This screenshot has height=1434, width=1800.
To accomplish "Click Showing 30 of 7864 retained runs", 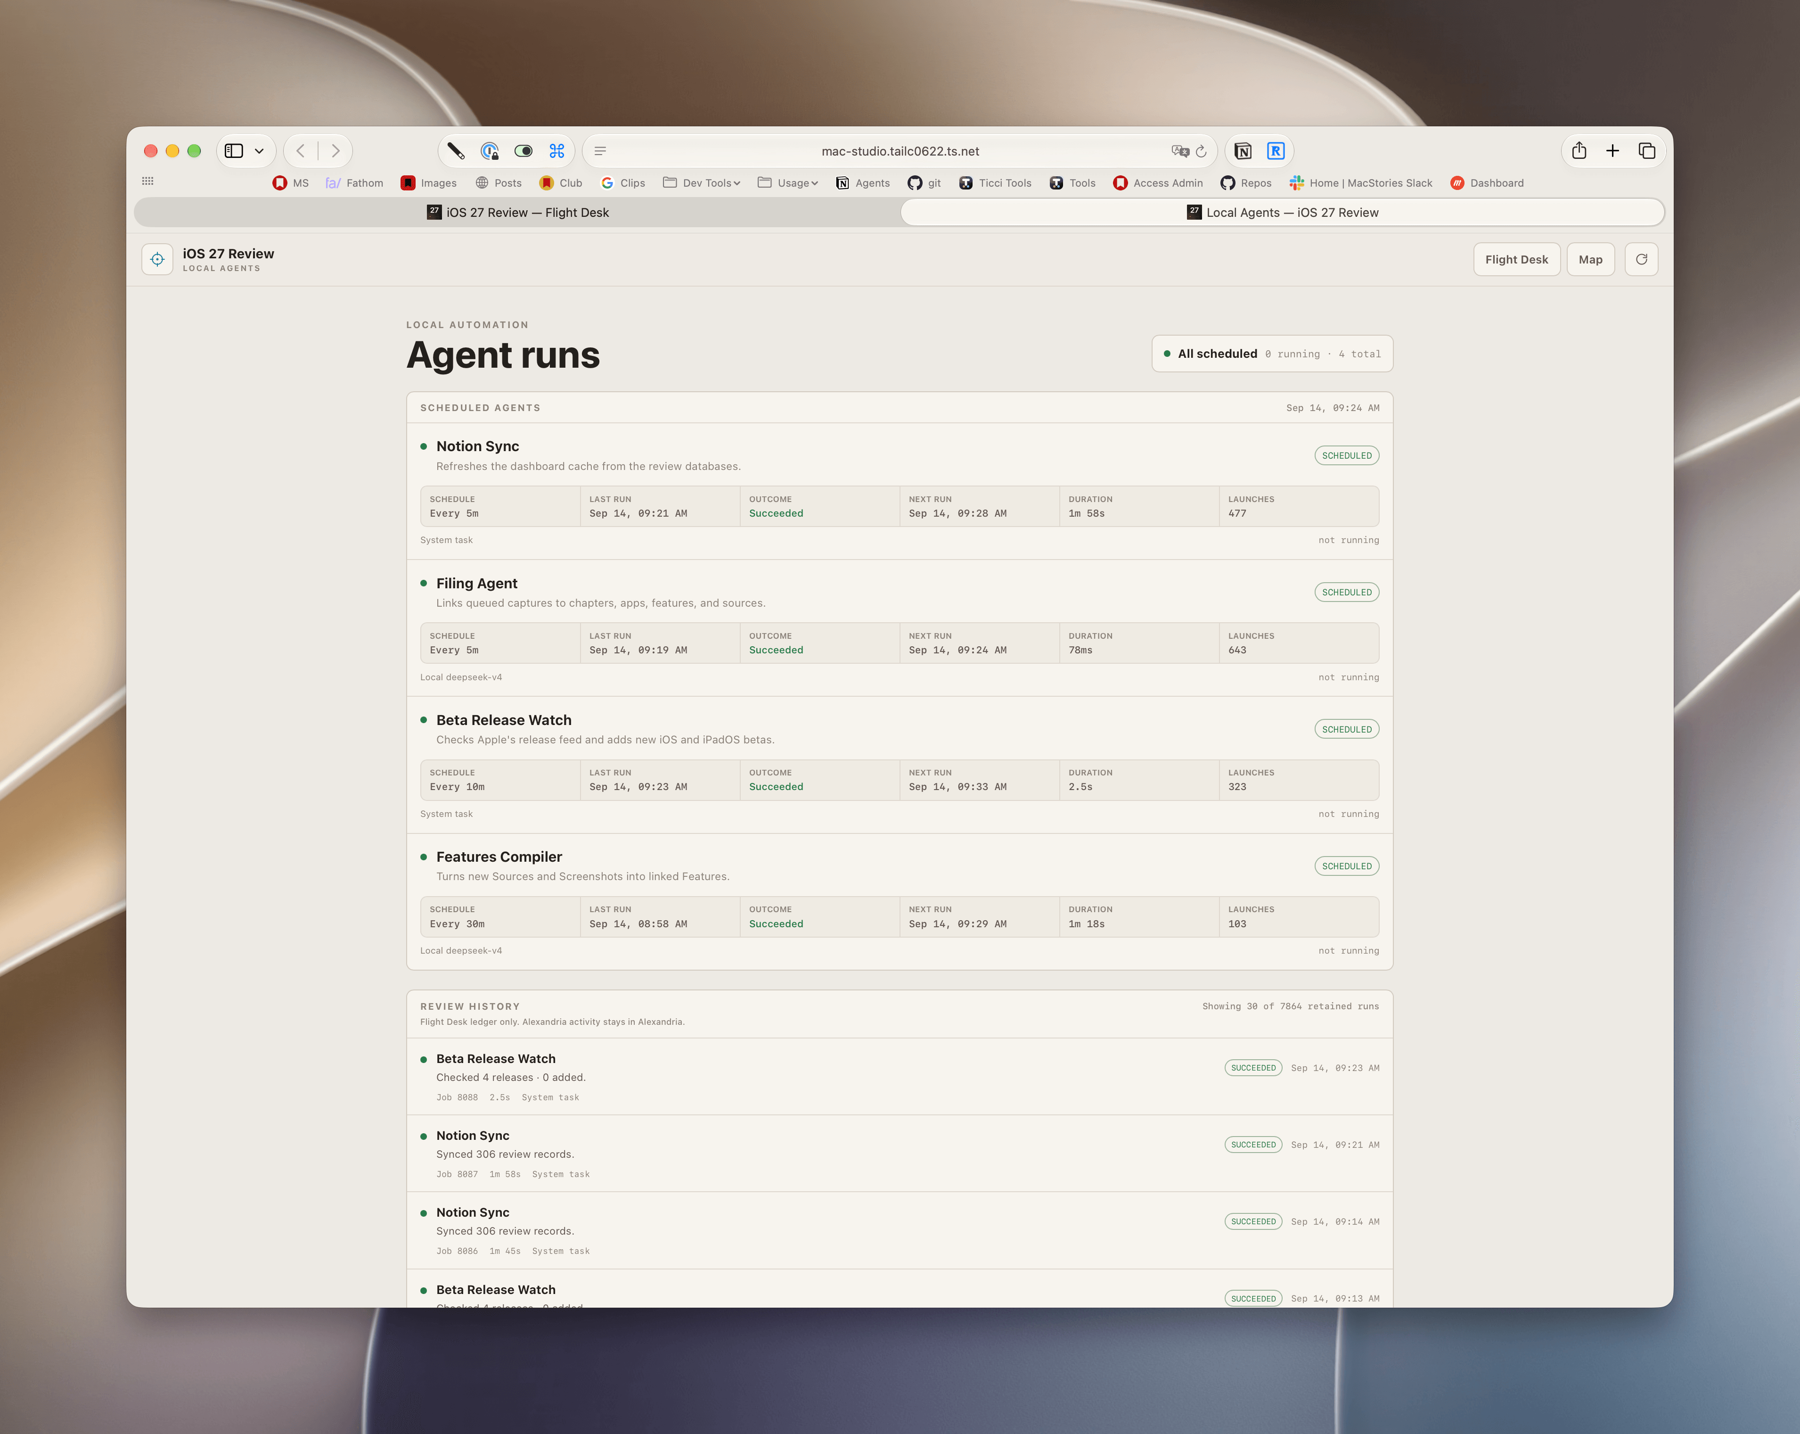I will click(x=1290, y=1006).
